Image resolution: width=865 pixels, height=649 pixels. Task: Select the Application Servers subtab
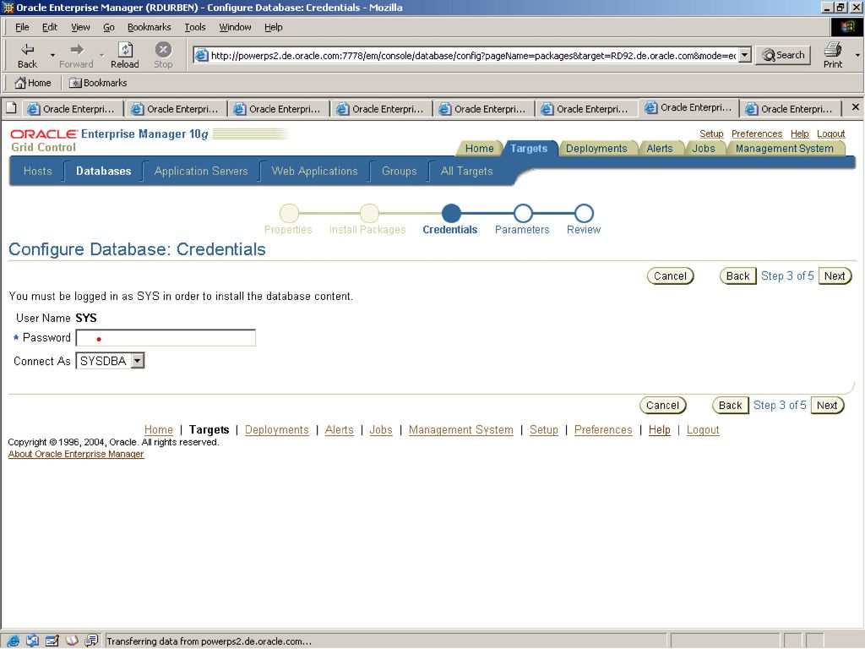[201, 171]
